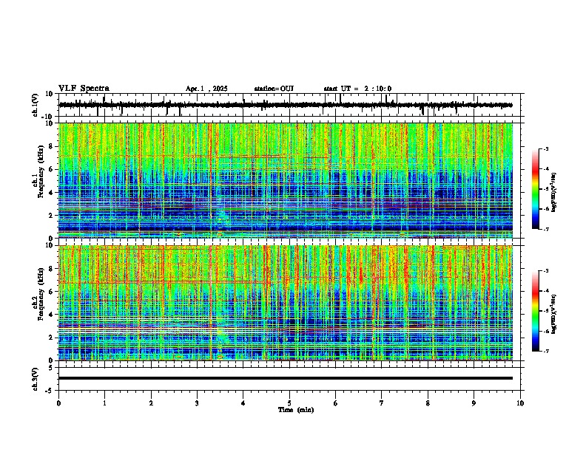Click the ch.2 spectrogram color bar
Viewport: 586px width, 452px height.
tap(535, 311)
